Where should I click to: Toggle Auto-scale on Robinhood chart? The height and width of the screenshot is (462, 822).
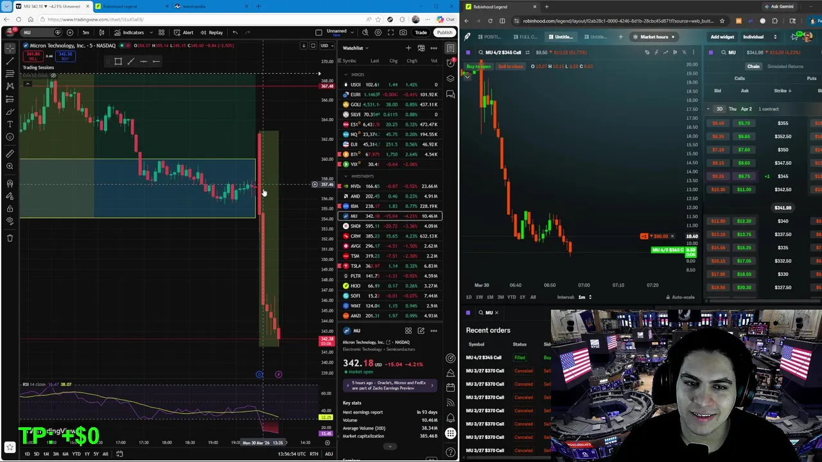point(680,297)
